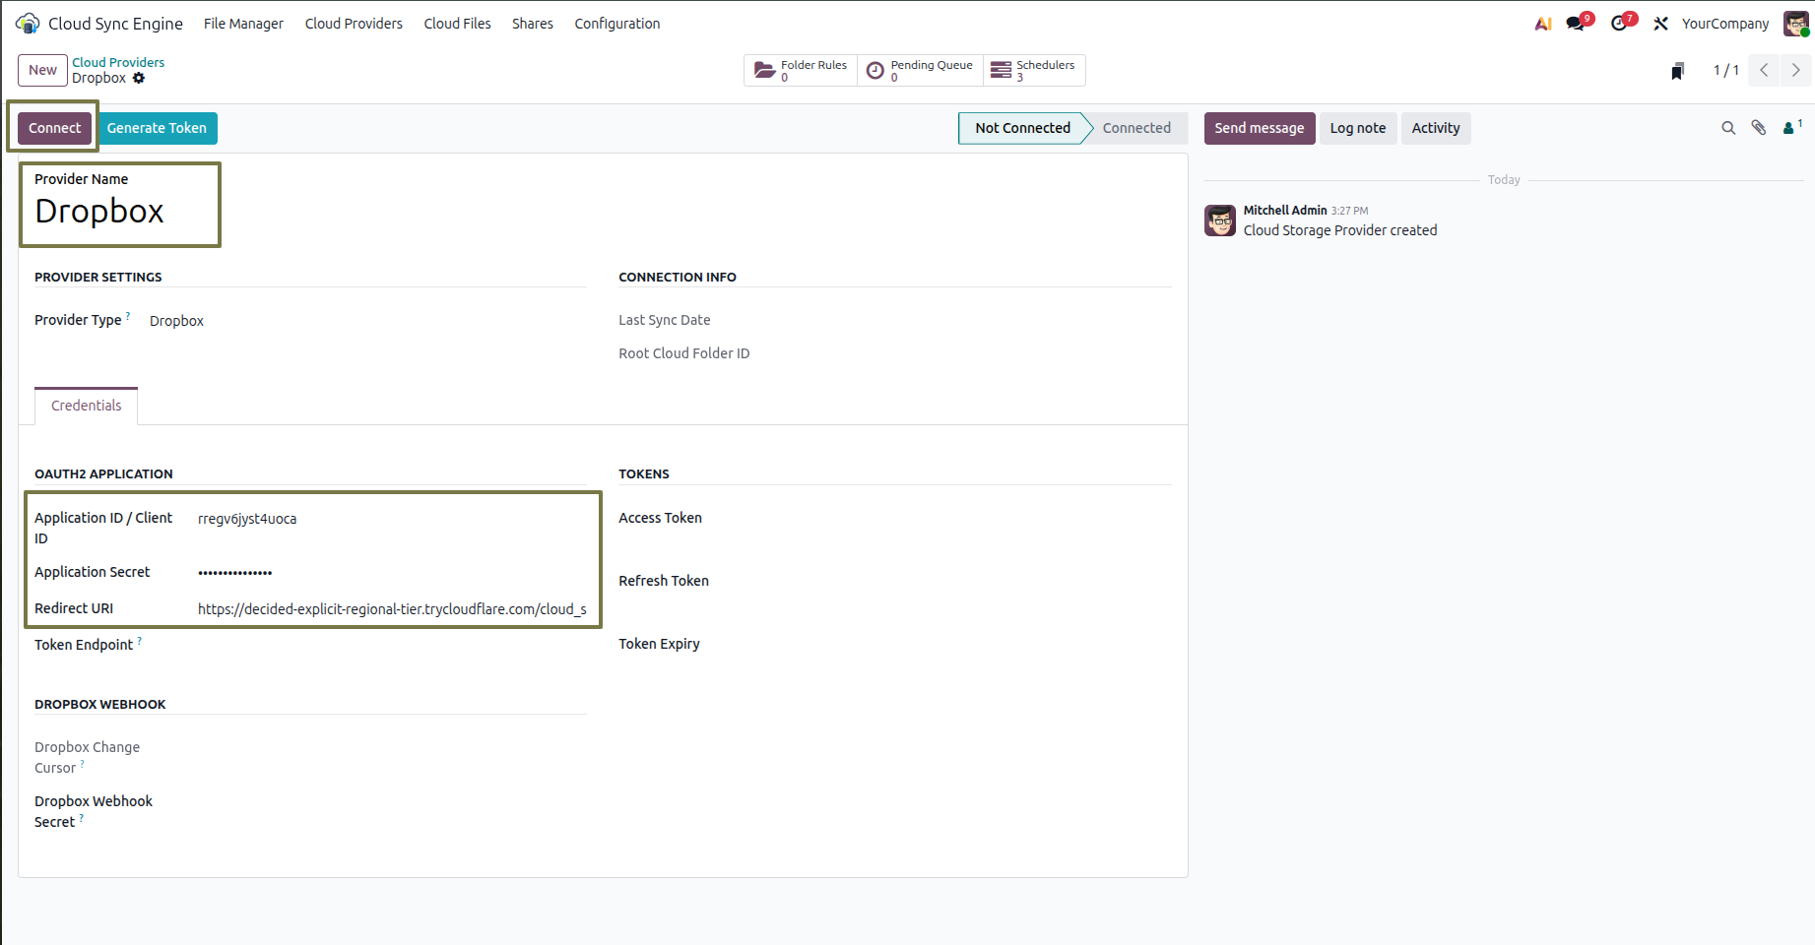
Task: Open Pending Queue stat button
Action: [920, 70]
